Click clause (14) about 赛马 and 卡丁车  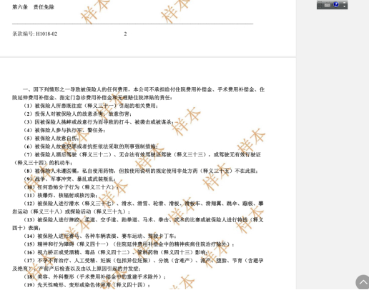coord(100,236)
